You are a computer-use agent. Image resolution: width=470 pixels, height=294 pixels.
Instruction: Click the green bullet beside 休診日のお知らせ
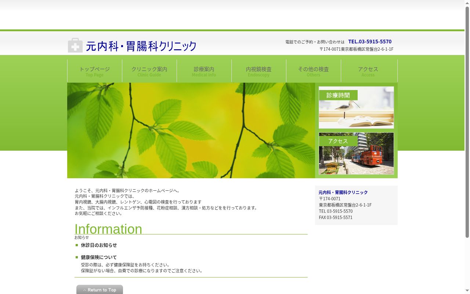[x=77, y=245]
